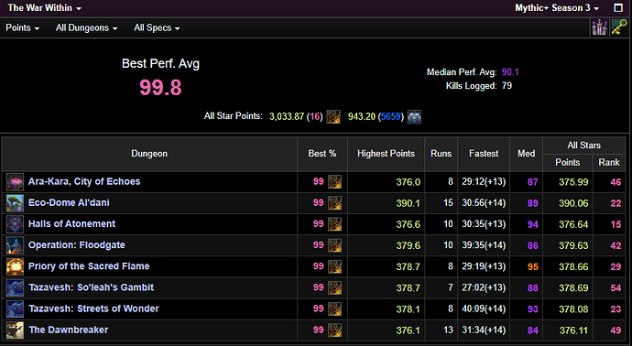Click the Best % column header
This screenshot has height=346, width=632.
[322, 154]
